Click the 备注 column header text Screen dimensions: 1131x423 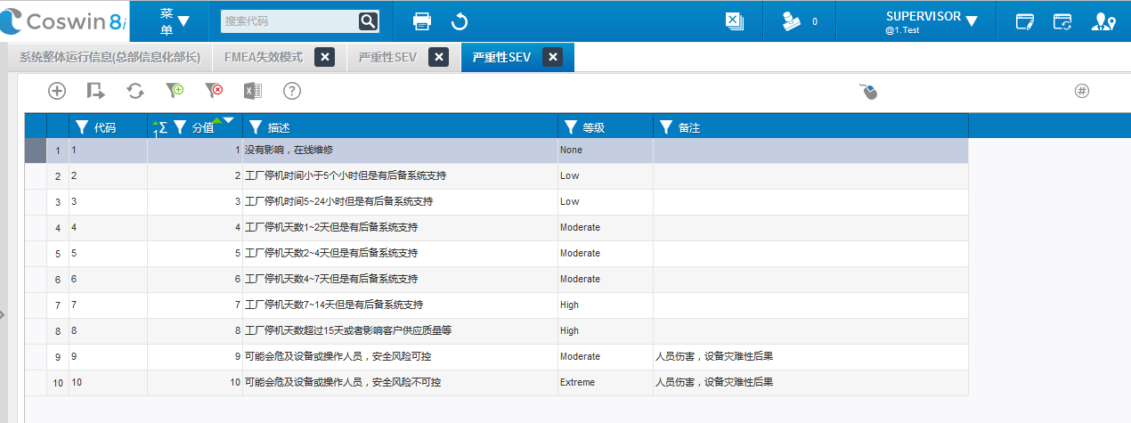[689, 127]
